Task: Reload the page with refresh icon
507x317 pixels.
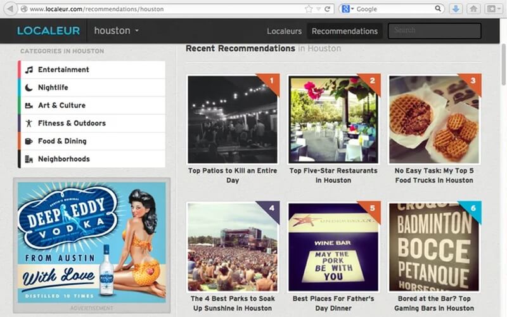Action: click(x=328, y=9)
